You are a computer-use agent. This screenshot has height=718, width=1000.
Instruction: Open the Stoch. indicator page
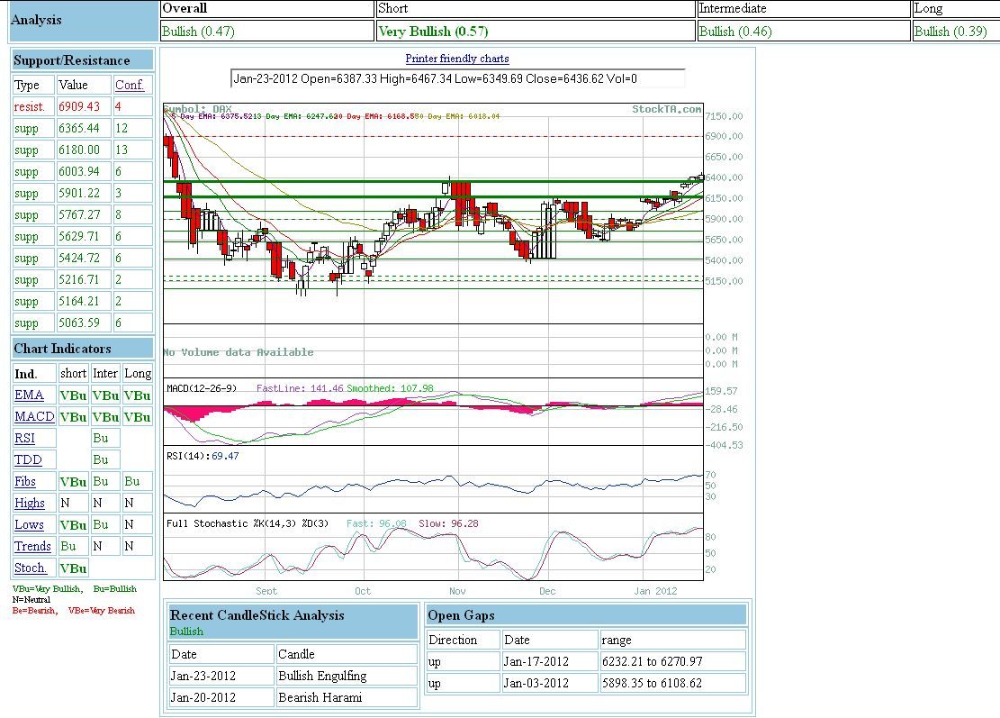[x=32, y=568]
